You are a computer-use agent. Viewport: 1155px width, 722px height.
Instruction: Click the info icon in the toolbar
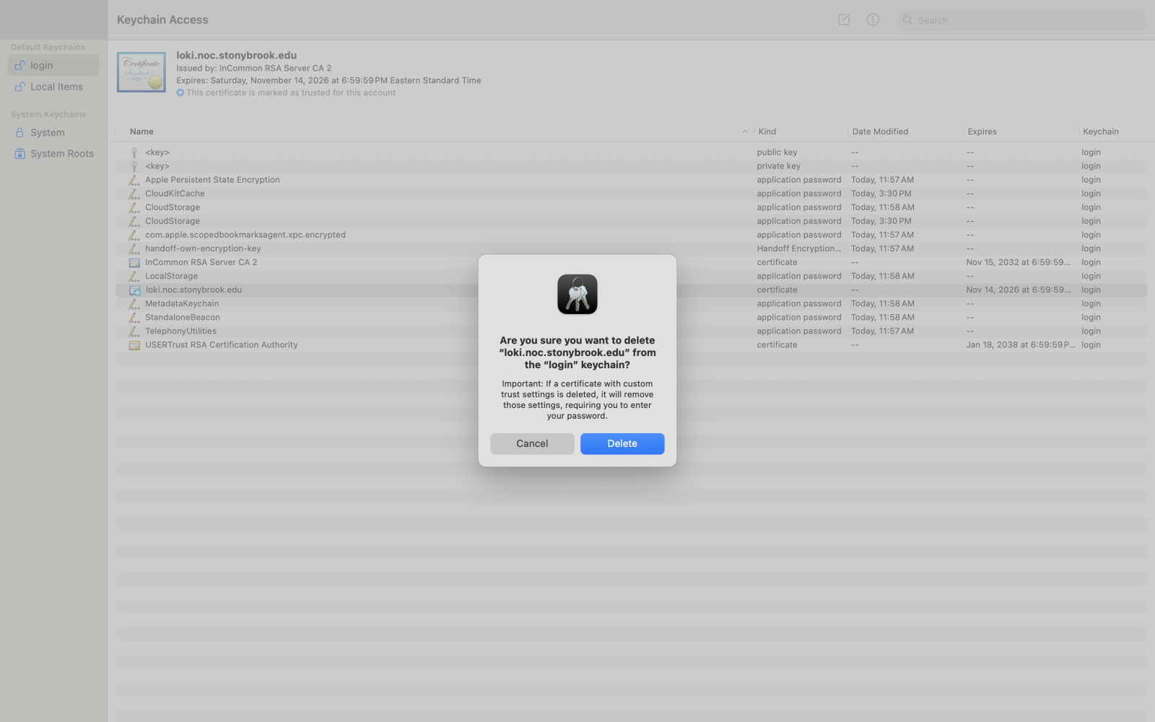pos(873,19)
